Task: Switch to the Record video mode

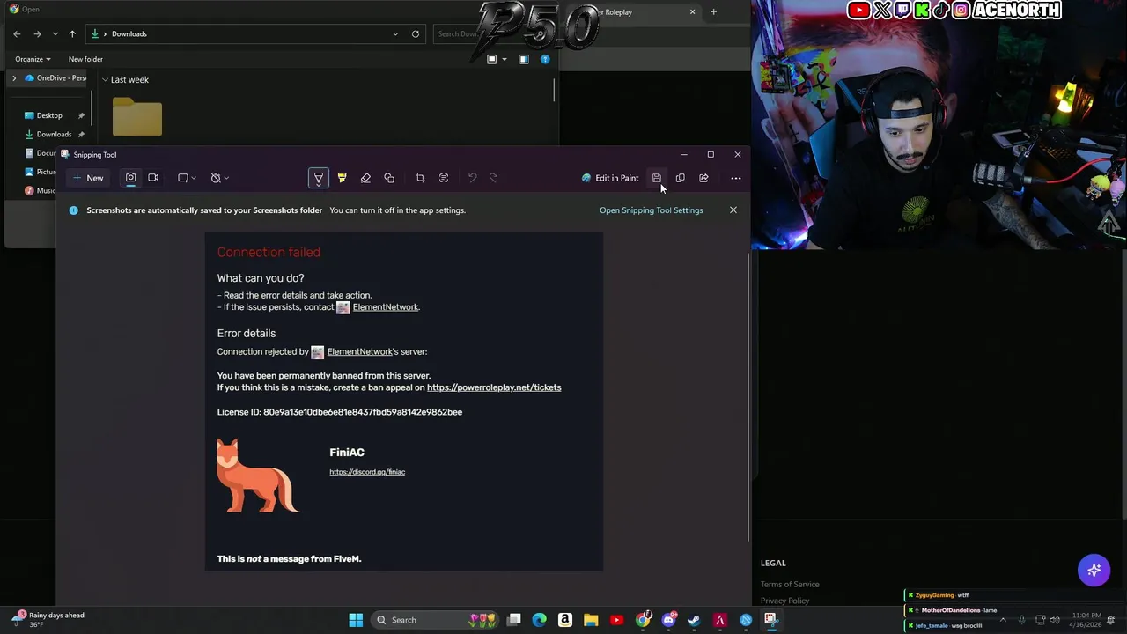Action: (153, 178)
